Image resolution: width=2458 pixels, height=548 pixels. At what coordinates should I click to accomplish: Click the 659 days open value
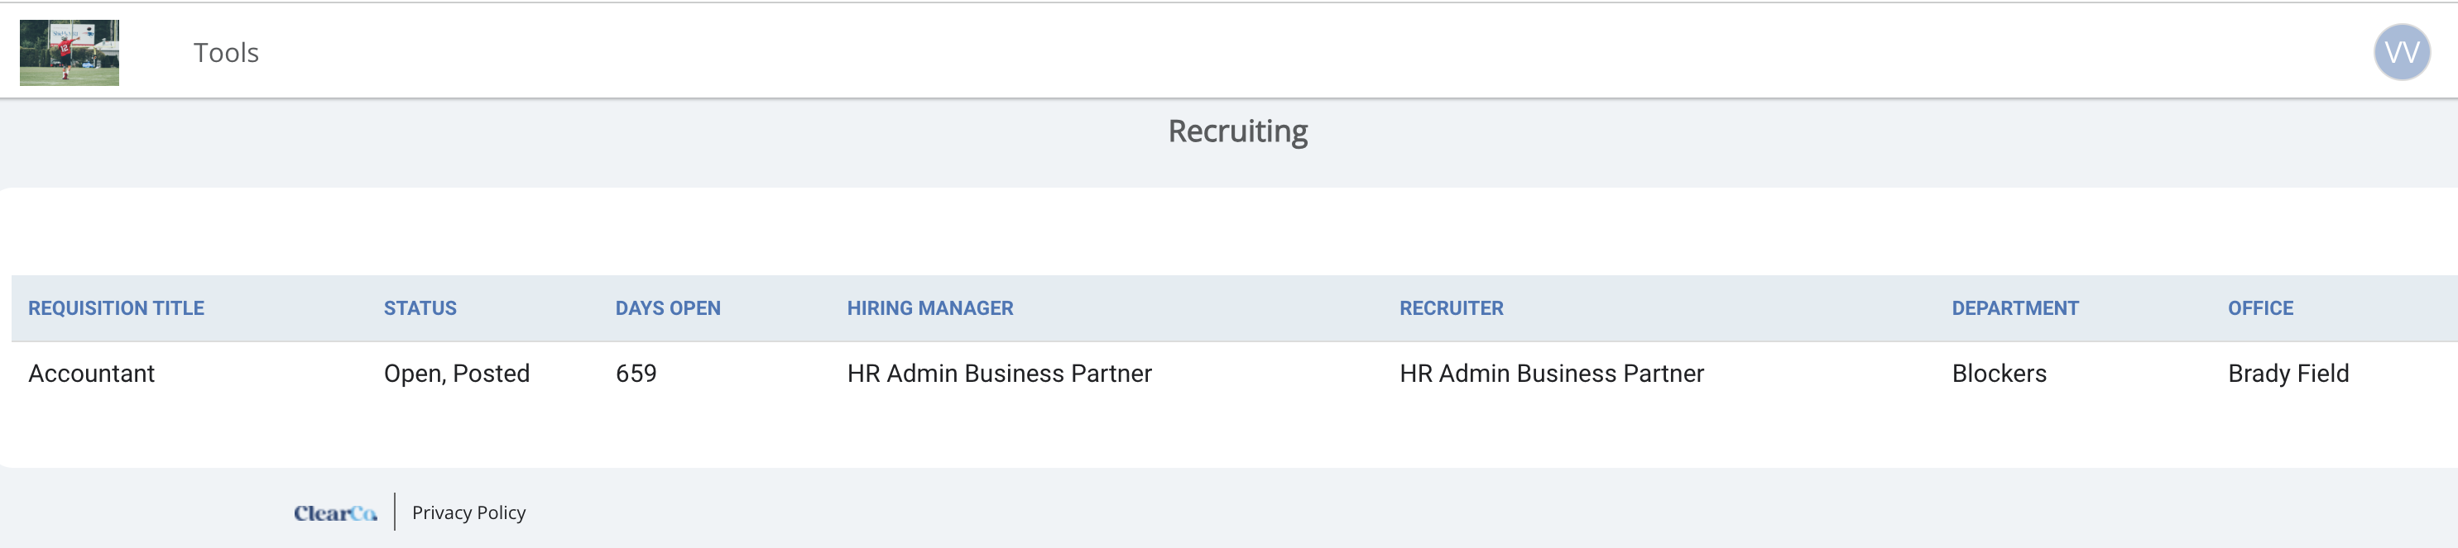coord(636,374)
